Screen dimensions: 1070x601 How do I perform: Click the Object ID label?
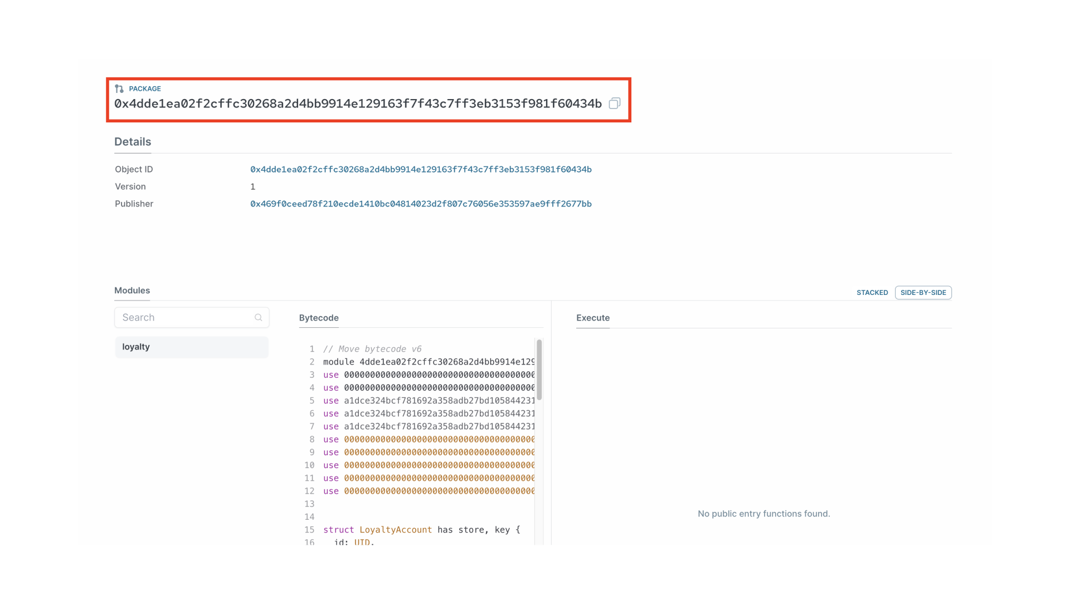pos(134,170)
